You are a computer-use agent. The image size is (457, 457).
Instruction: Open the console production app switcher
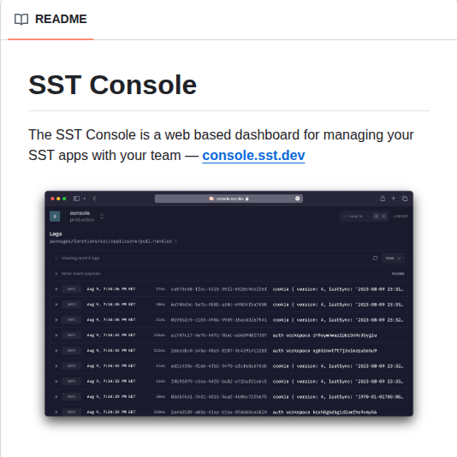click(x=102, y=217)
